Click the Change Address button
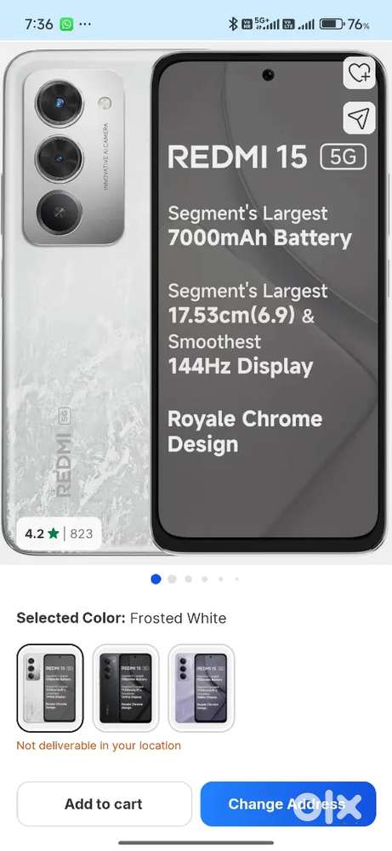The height and width of the screenshot is (851, 392). point(288,804)
